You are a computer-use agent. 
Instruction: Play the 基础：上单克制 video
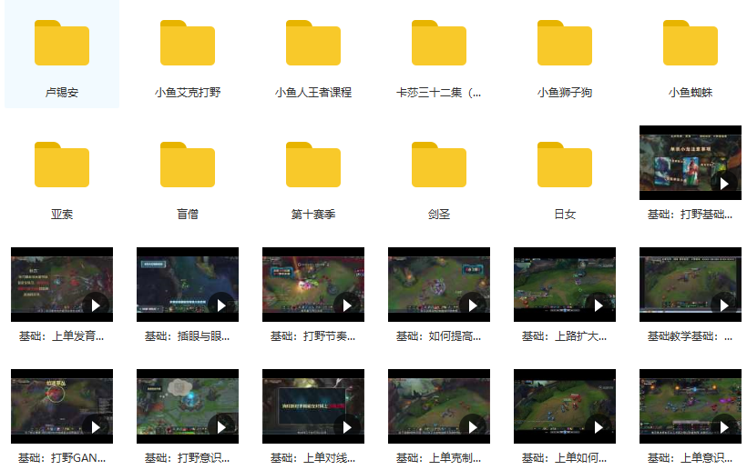coord(439,406)
